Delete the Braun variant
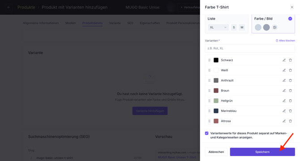 (x=290, y=91)
